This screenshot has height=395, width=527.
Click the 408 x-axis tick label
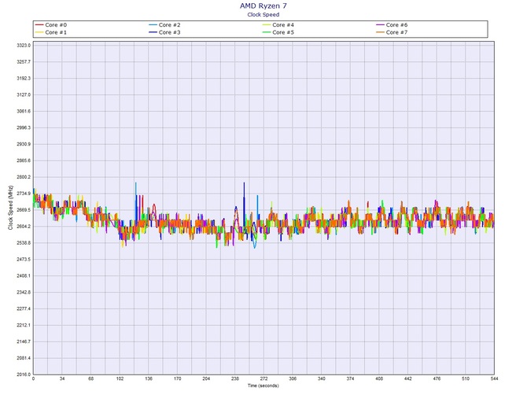(x=379, y=378)
